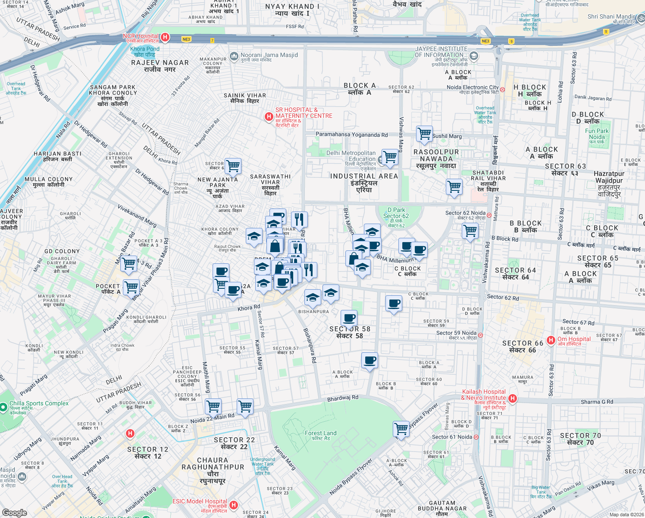Click the restaurant fork-and-knife pin near Azad Vihar
The image size is (645, 518).
coord(299,219)
